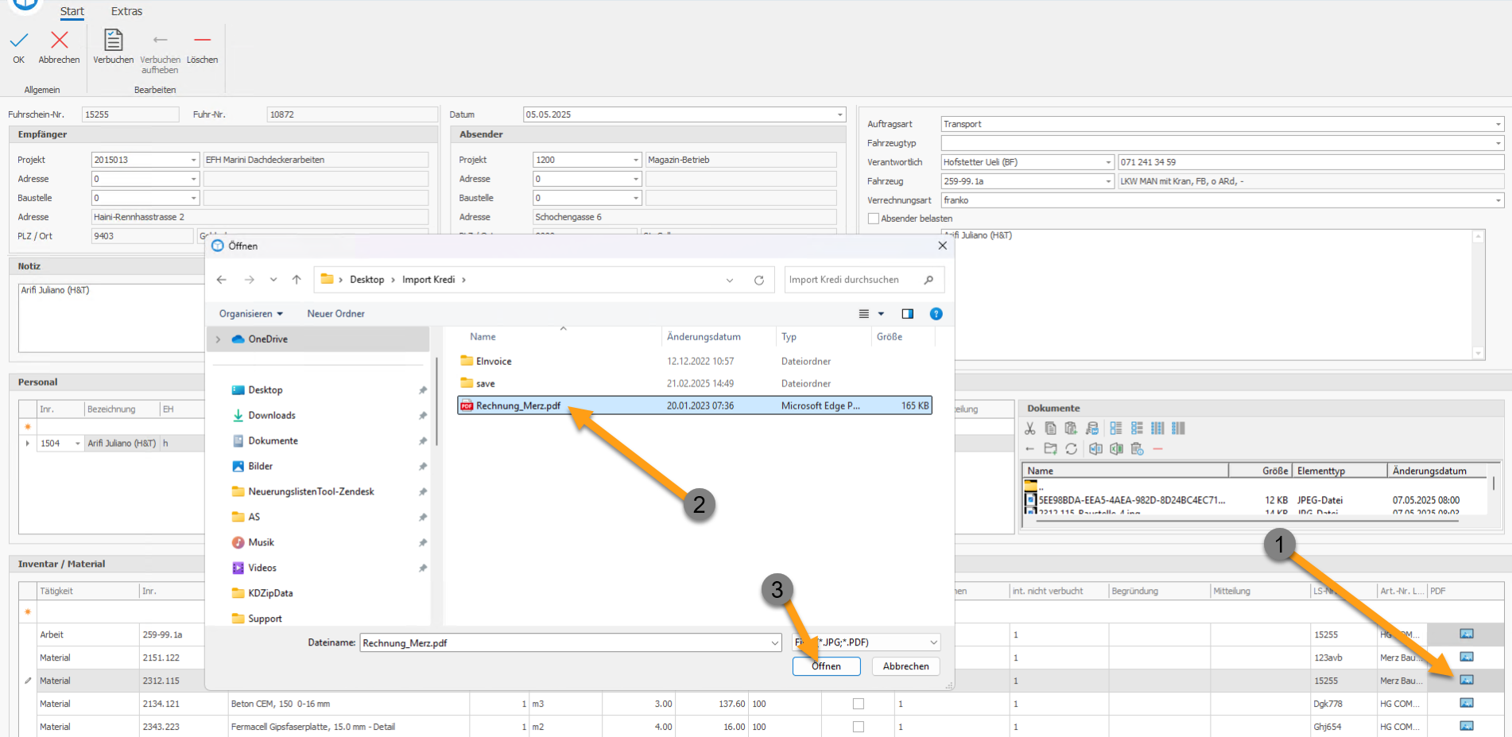Image resolution: width=1512 pixels, height=737 pixels.
Task: Open the Organisieren menu
Action: point(250,314)
